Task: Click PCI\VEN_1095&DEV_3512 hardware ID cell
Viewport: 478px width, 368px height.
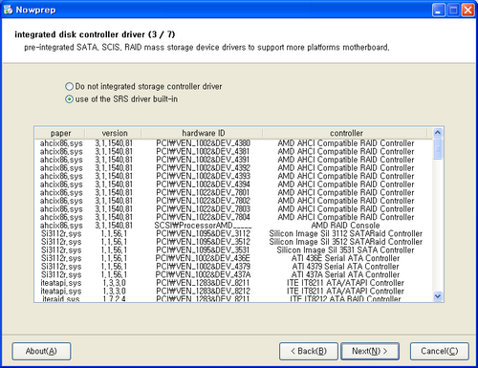Action: 203,242
